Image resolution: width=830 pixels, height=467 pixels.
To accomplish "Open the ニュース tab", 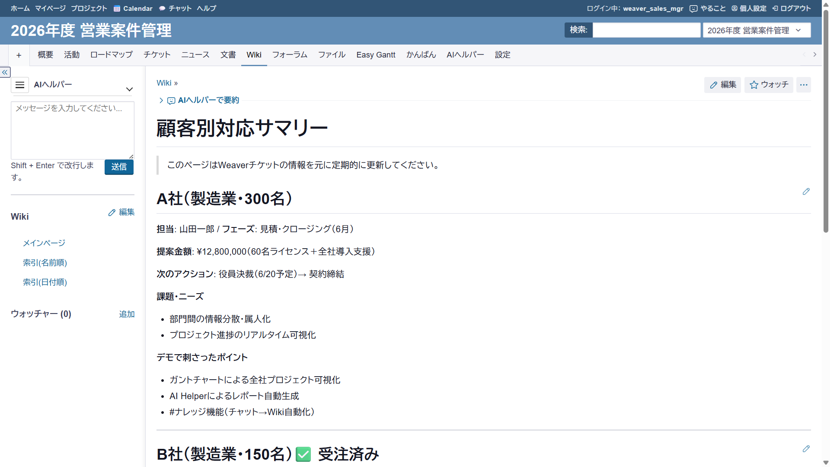I will tap(195, 55).
